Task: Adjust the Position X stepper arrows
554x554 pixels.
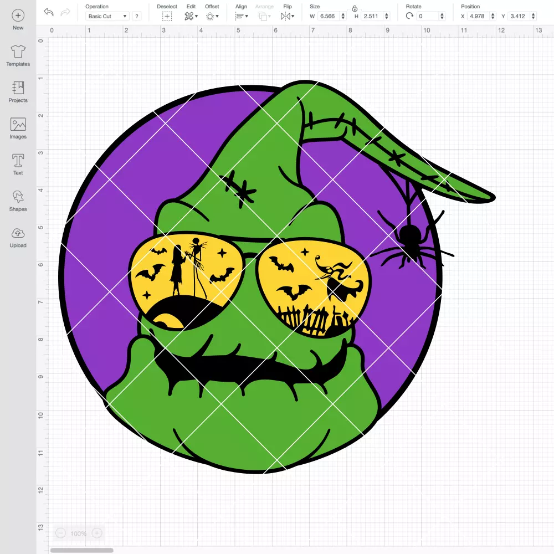Action: click(493, 16)
